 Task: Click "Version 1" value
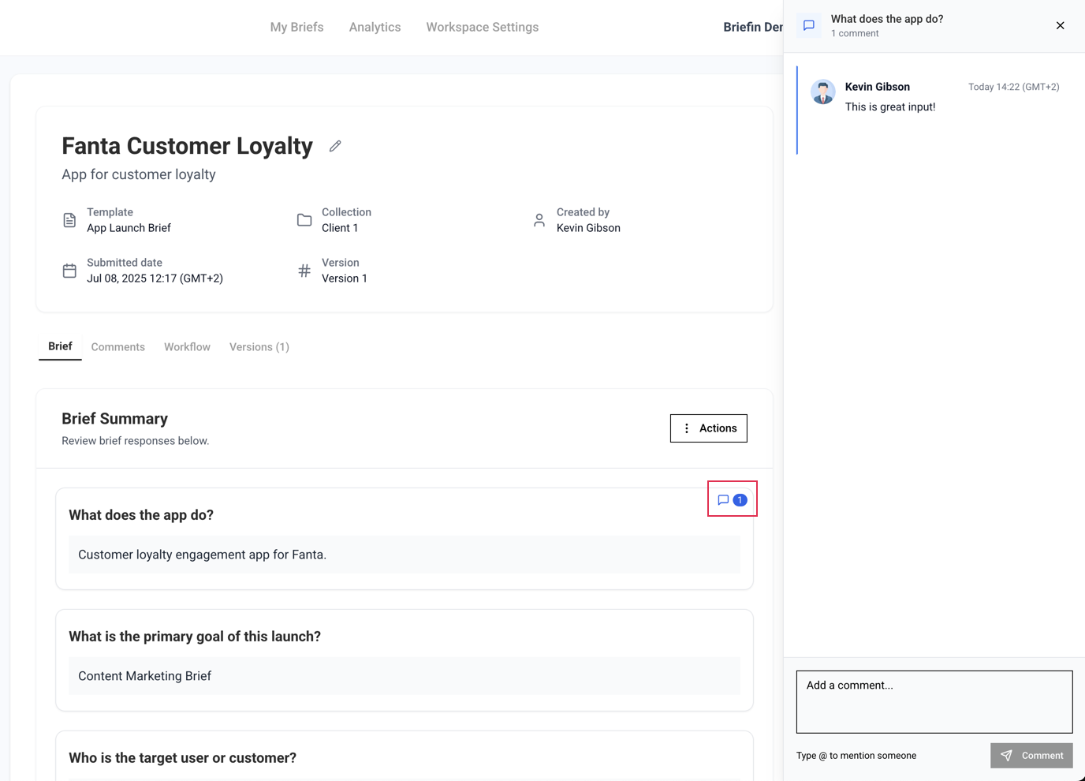pos(345,278)
